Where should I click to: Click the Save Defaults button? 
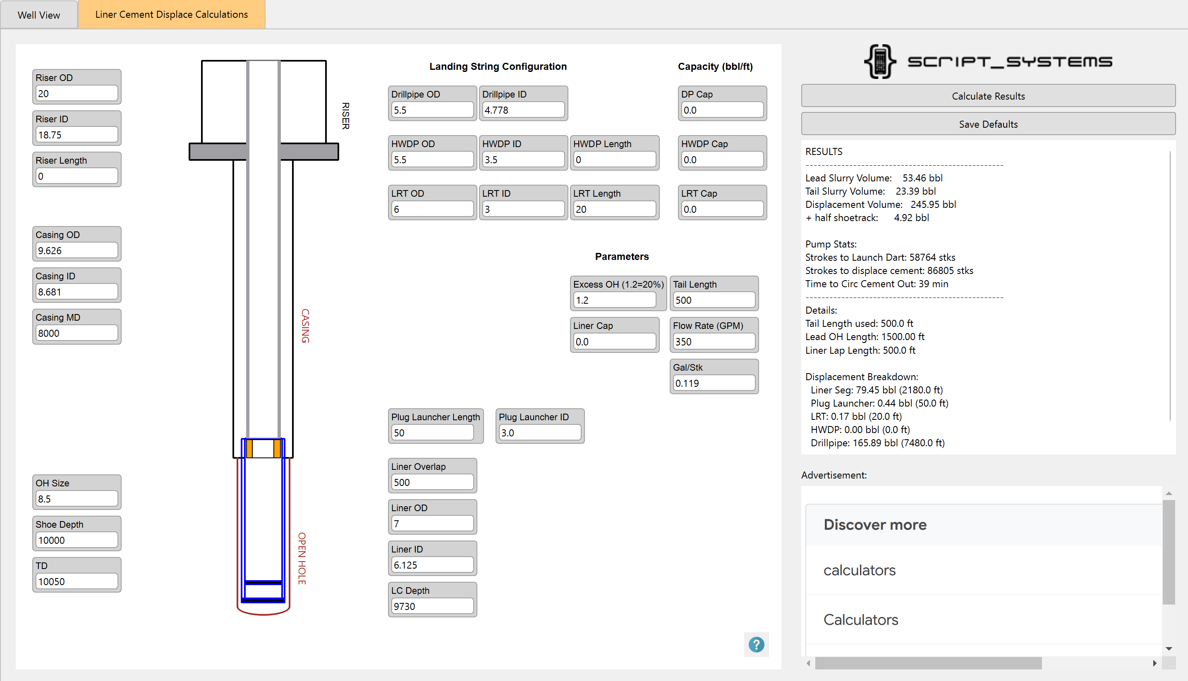[x=988, y=124]
